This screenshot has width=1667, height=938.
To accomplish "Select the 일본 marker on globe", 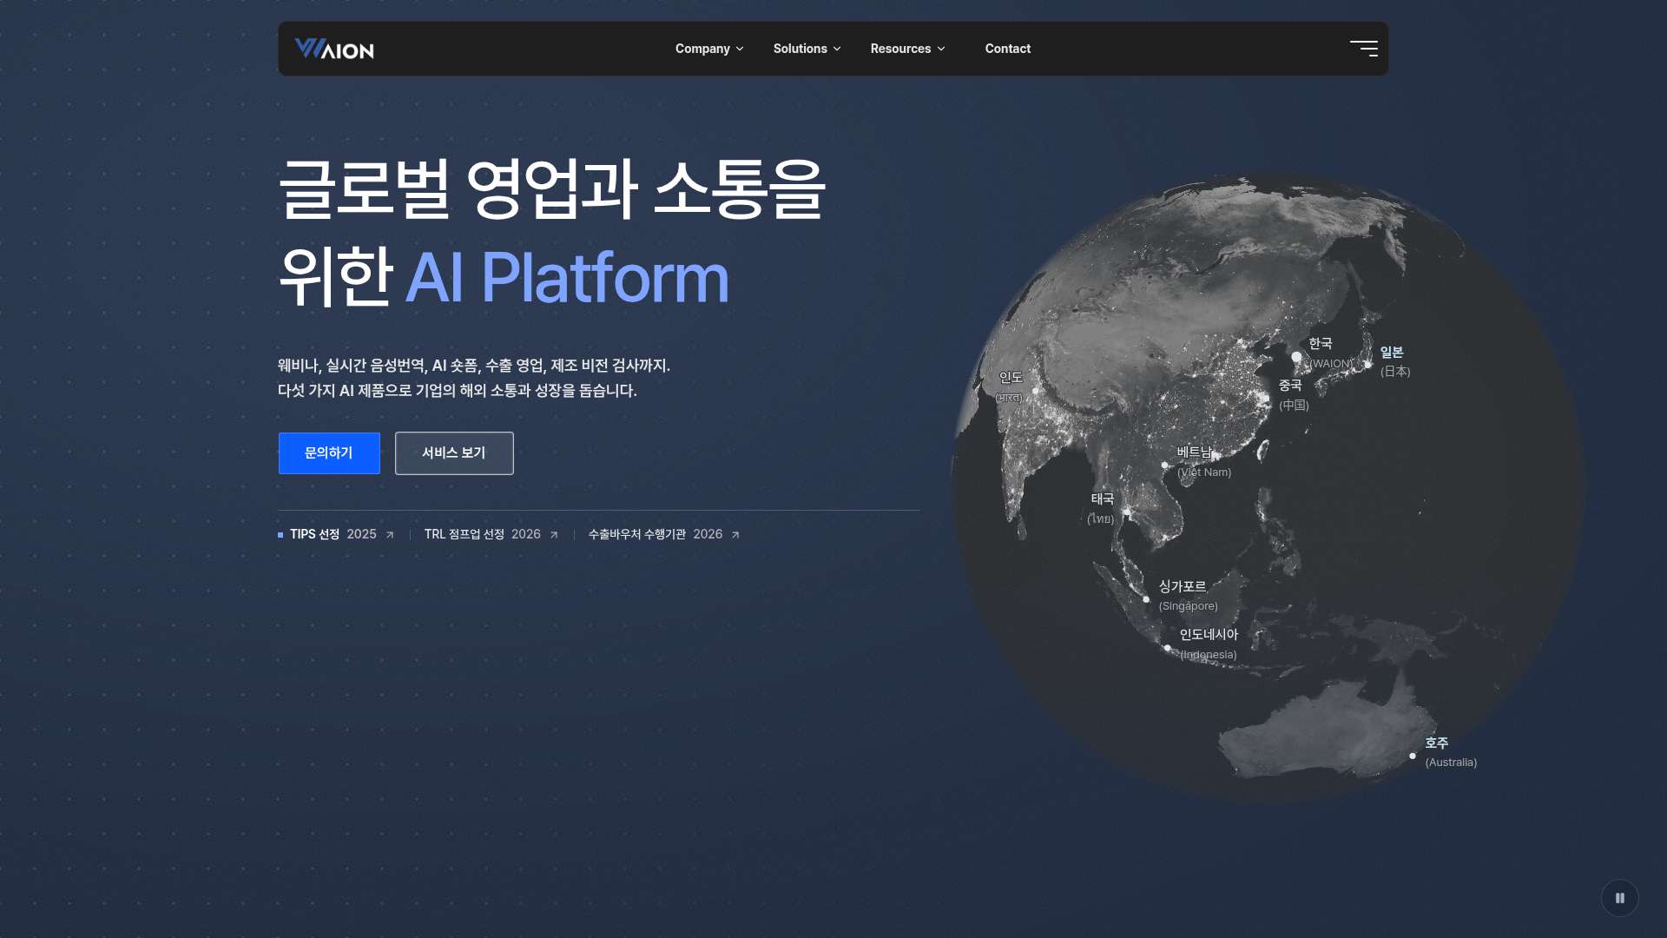I will coord(1367,365).
